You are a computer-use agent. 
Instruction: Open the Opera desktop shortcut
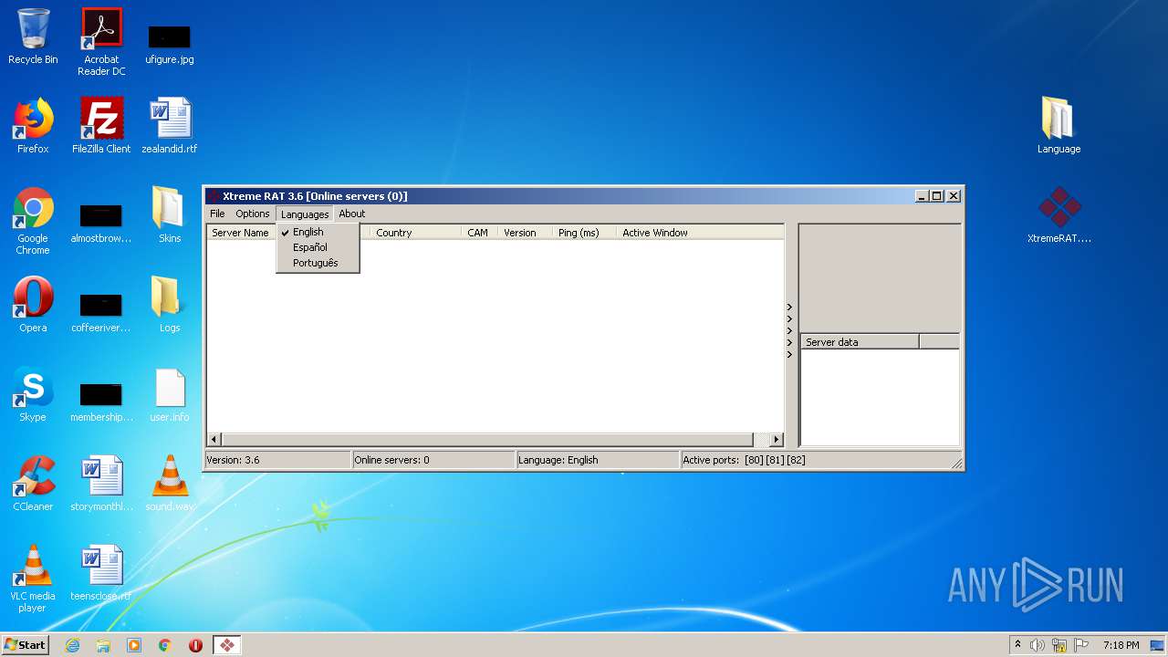[x=33, y=306]
